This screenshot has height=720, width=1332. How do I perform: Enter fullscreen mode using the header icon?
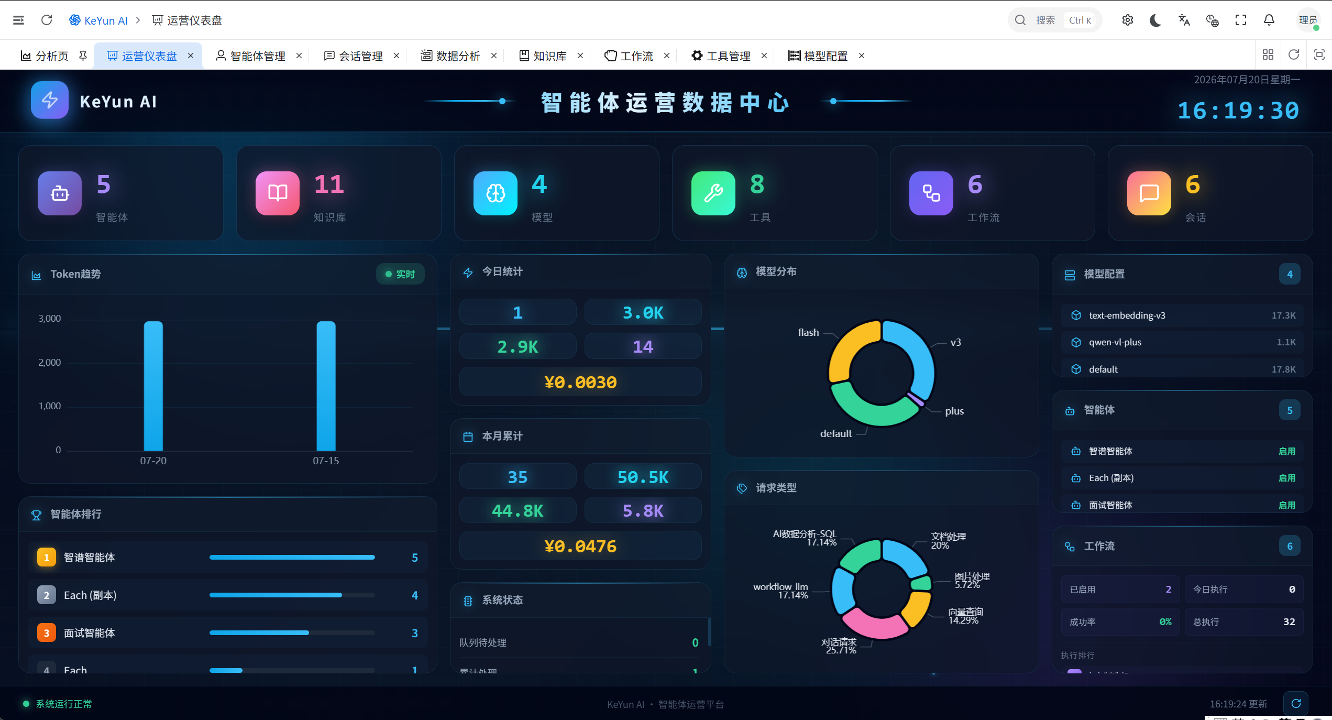[1241, 20]
